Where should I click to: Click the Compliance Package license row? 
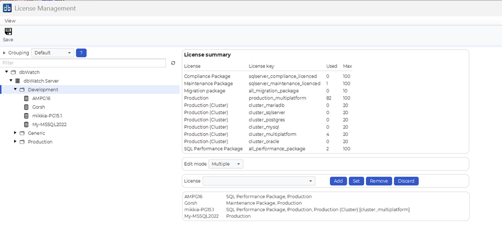pos(268,76)
